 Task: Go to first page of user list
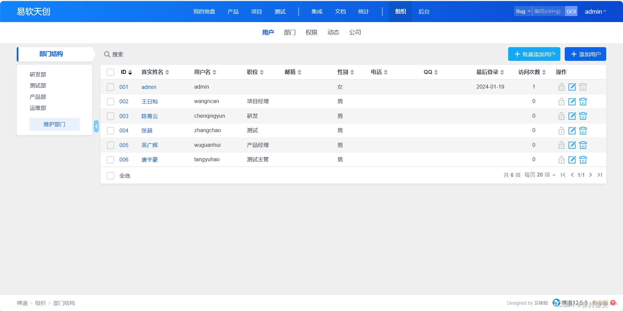click(x=563, y=175)
